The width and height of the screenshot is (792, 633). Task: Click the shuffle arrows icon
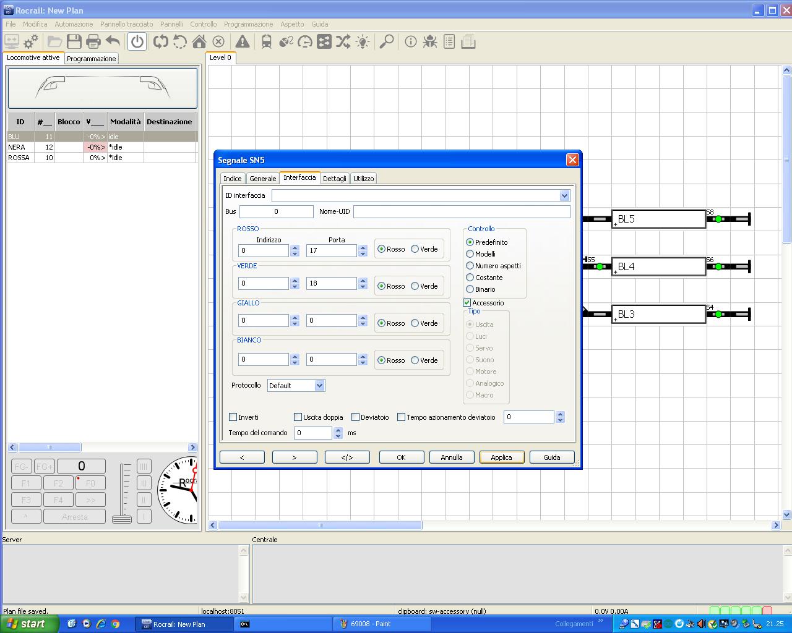pyautogui.click(x=343, y=41)
